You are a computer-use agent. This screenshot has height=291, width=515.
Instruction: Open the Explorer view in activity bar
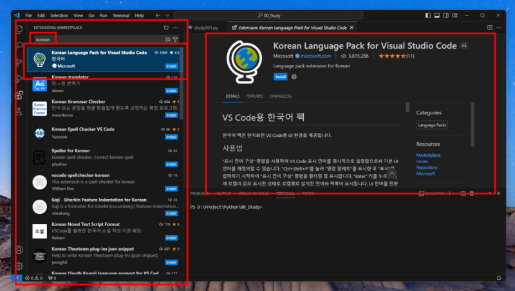click(19, 29)
